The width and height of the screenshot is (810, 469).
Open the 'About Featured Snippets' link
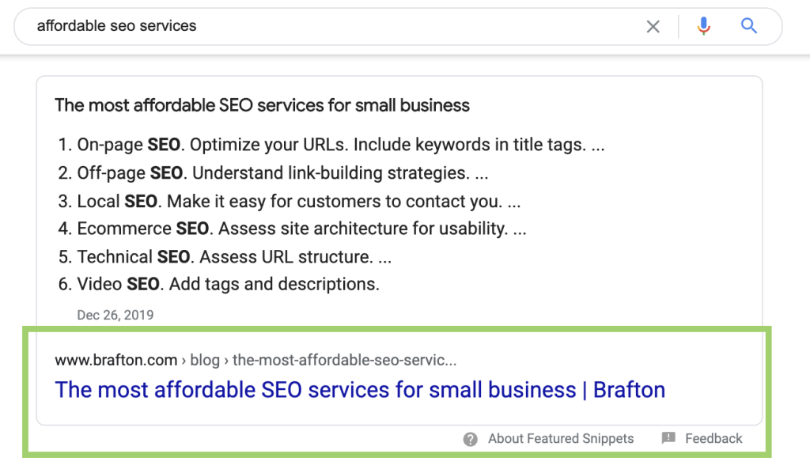pyautogui.click(x=561, y=439)
